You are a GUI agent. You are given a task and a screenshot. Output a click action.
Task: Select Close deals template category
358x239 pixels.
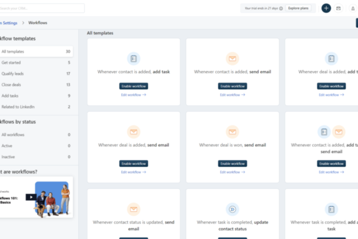pos(36,85)
